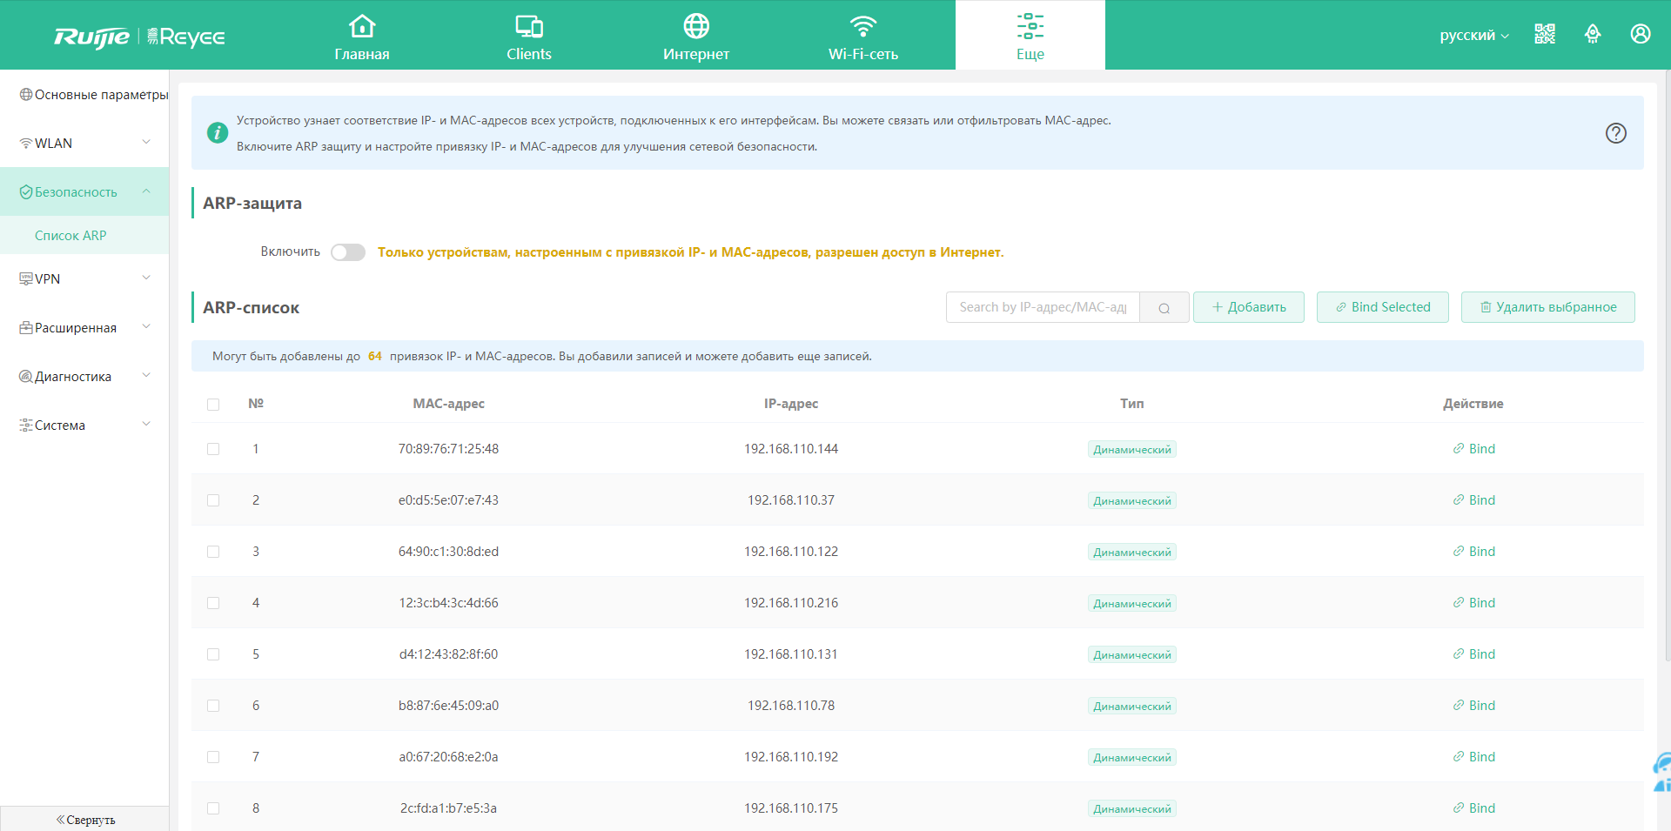
Task: Check the select-all header checkbox
Action: pyautogui.click(x=213, y=405)
